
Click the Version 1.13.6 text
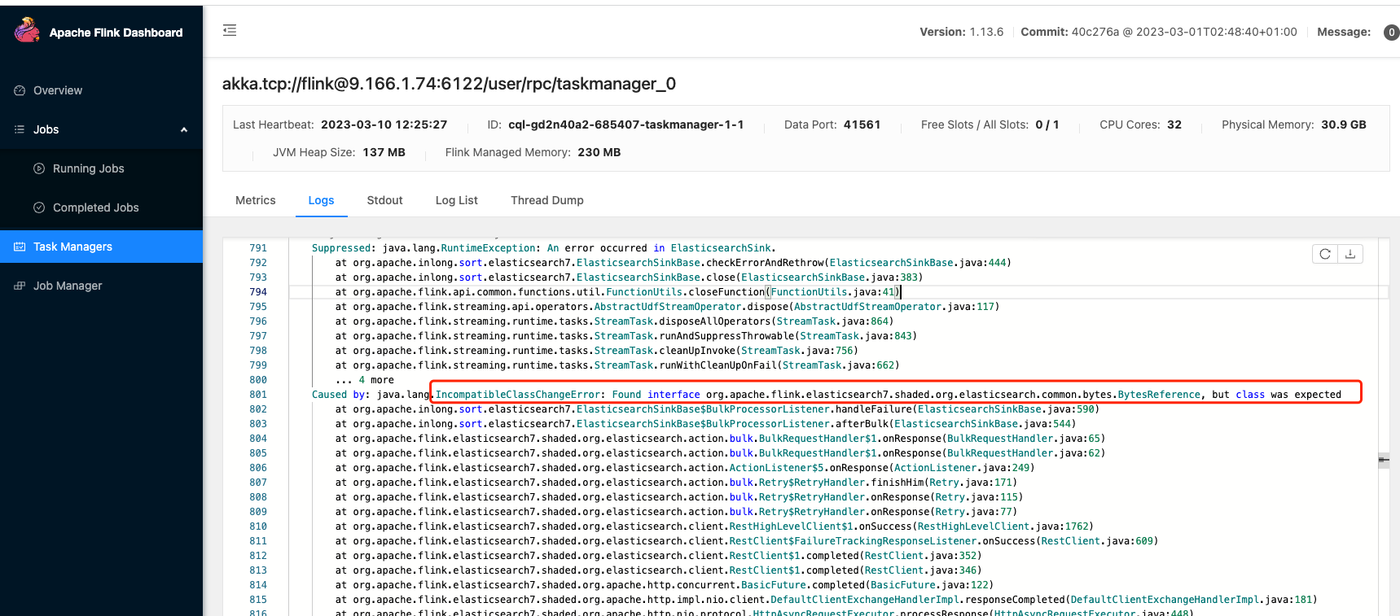click(x=961, y=32)
